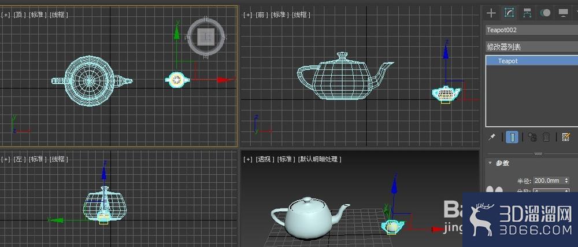Image resolution: width=578 pixels, height=247 pixels.
Task: Click the 东 compass label on ViewCube
Action: coord(224,37)
